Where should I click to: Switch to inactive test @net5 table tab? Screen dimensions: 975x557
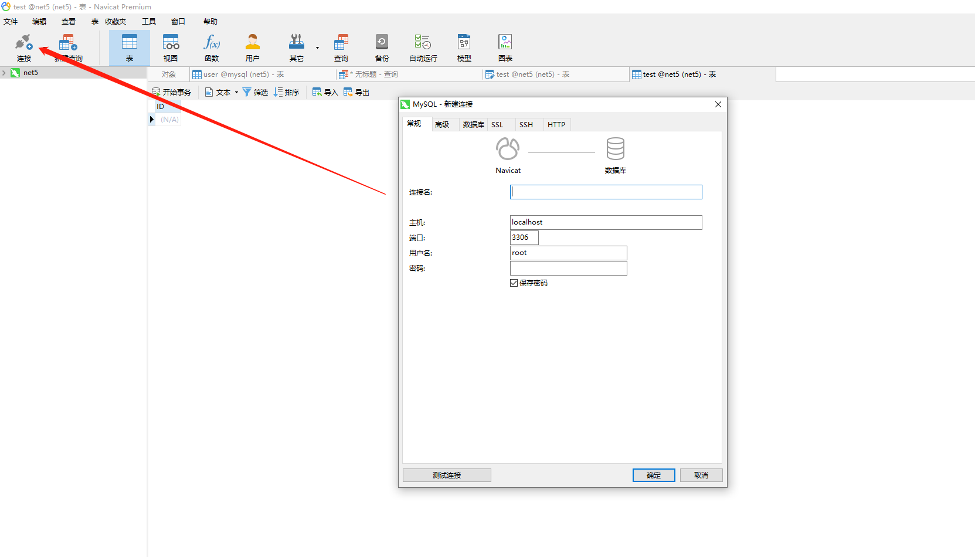tap(556, 74)
